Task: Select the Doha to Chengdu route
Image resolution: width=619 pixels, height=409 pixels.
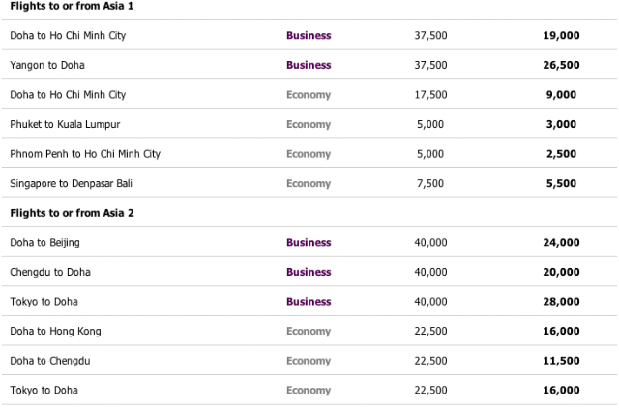Action: click(x=50, y=361)
